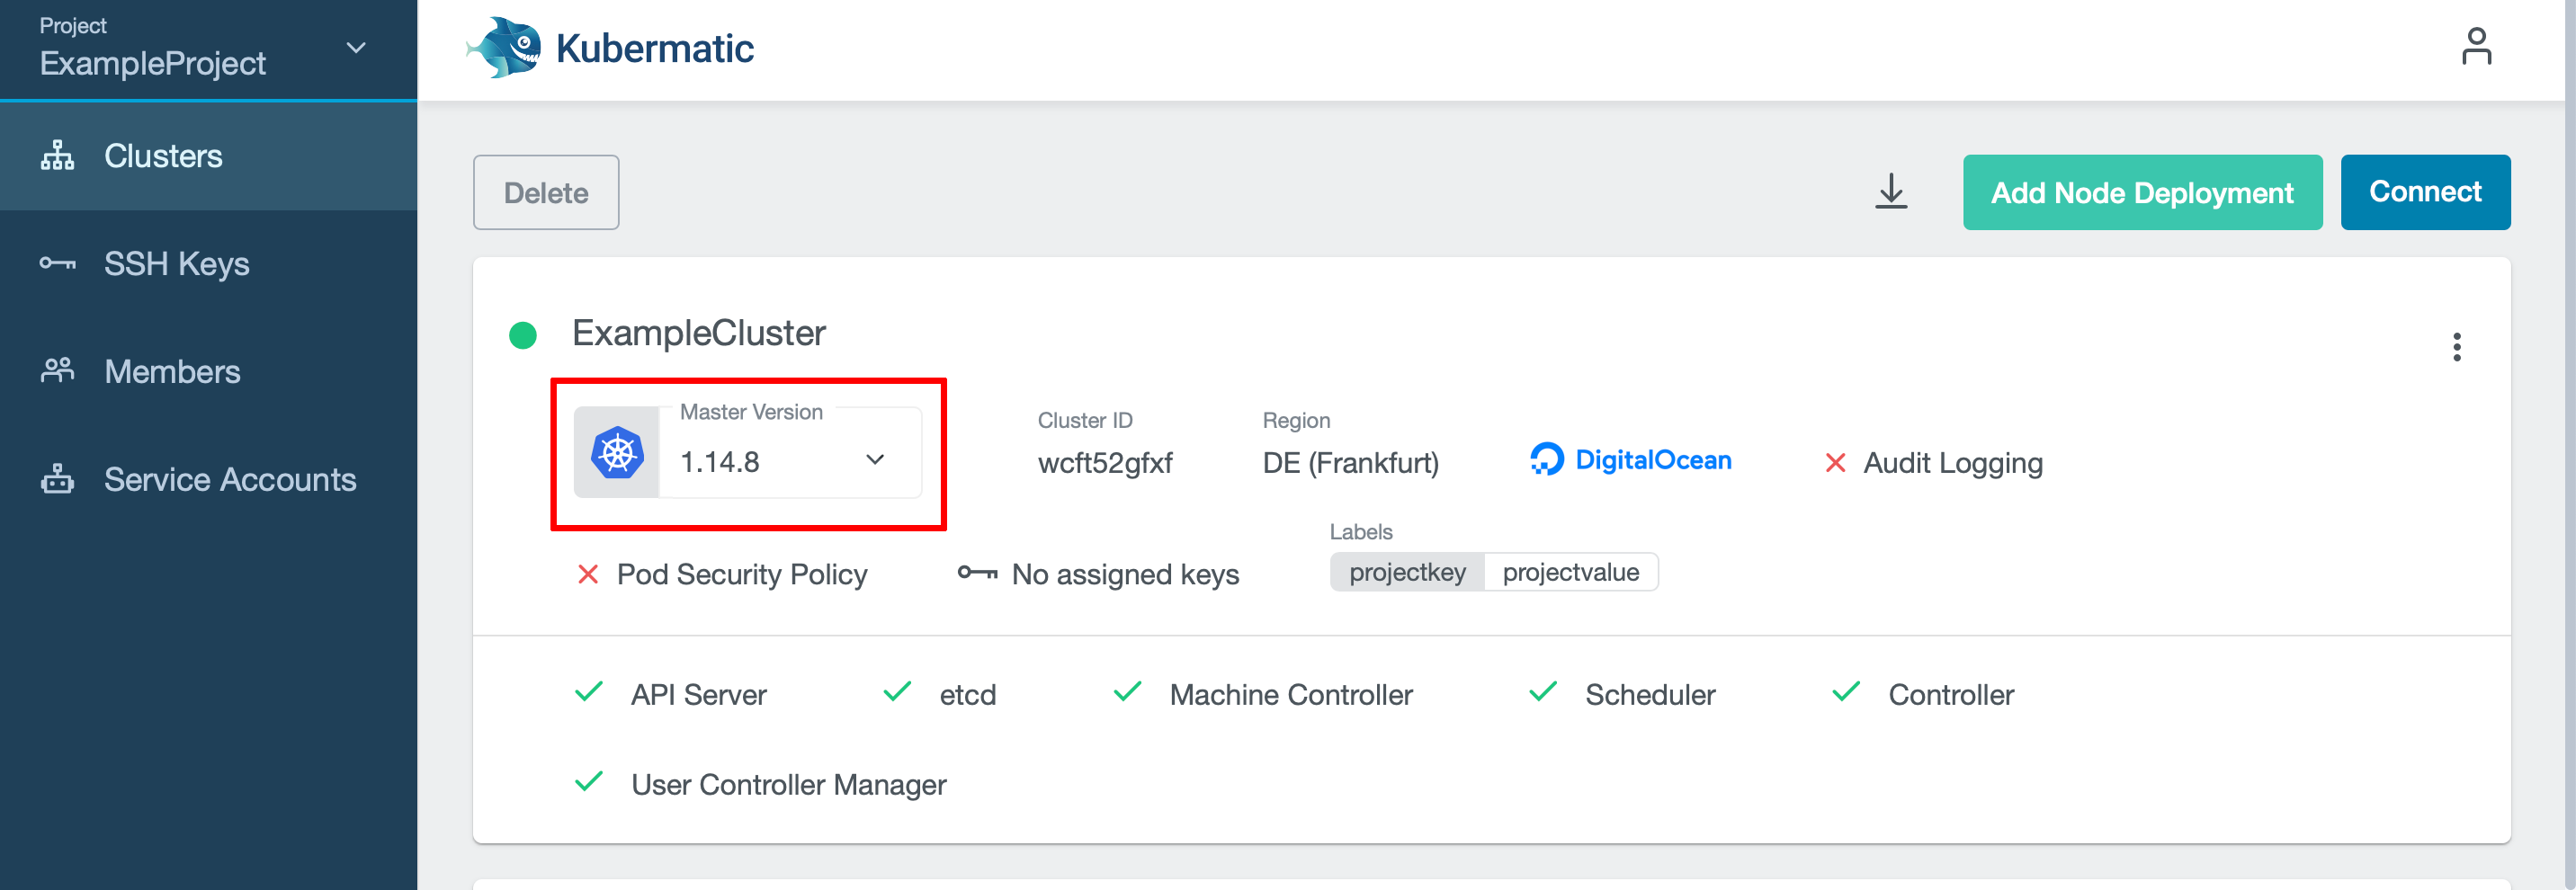The width and height of the screenshot is (2576, 890).
Task: Open the SSH Keys menu item
Action: point(208,264)
